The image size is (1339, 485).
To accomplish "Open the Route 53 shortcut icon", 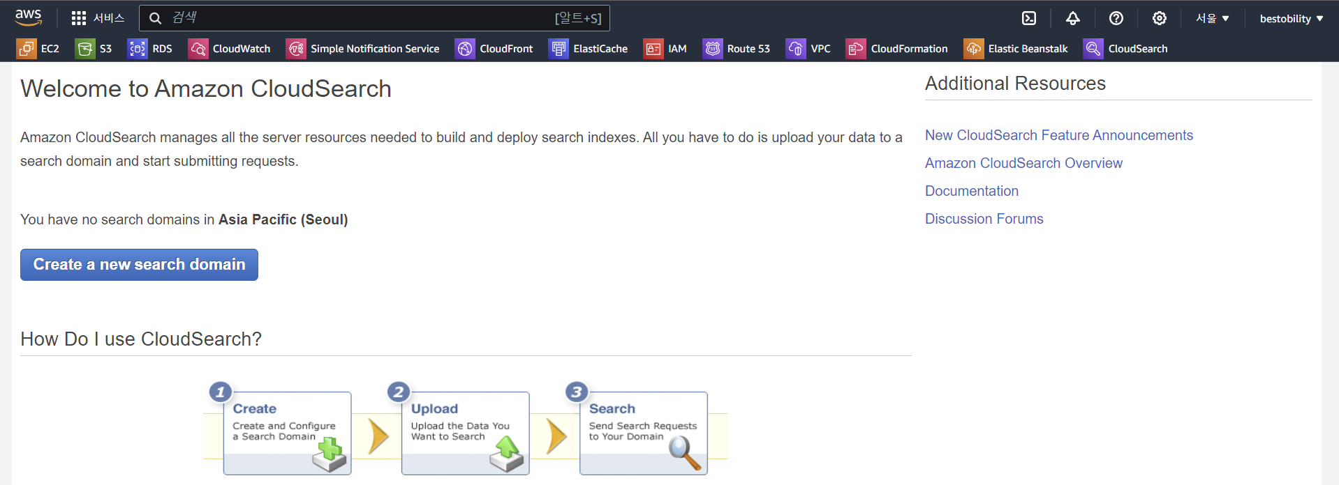I will pos(713,49).
